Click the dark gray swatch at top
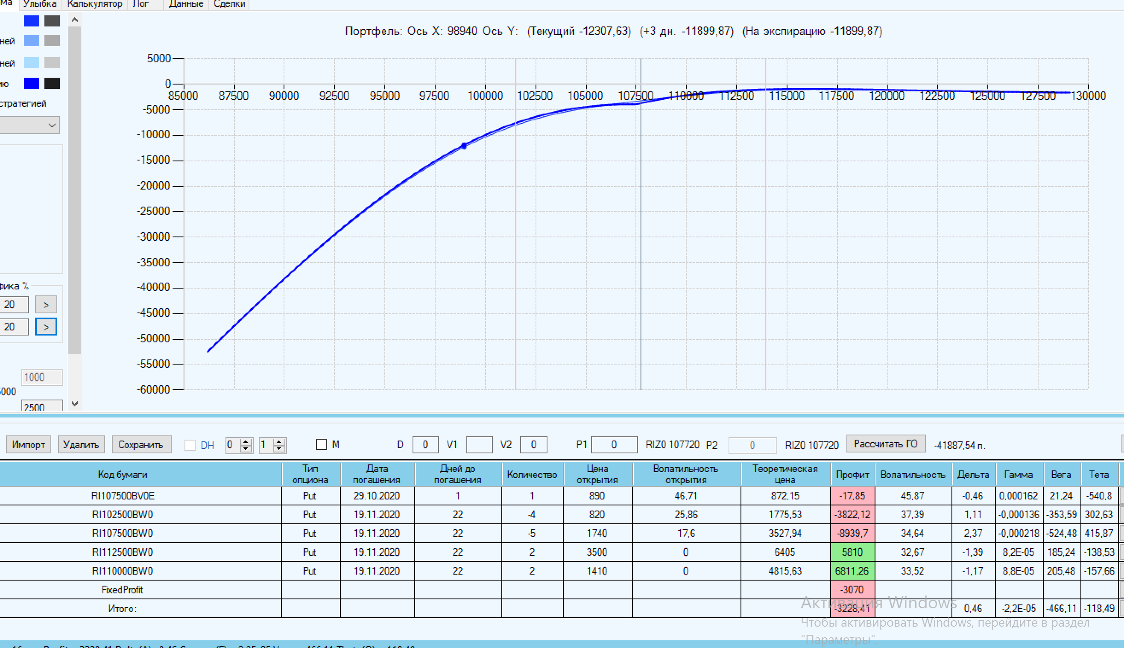The width and height of the screenshot is (1124, 648). tap(52, 21)
